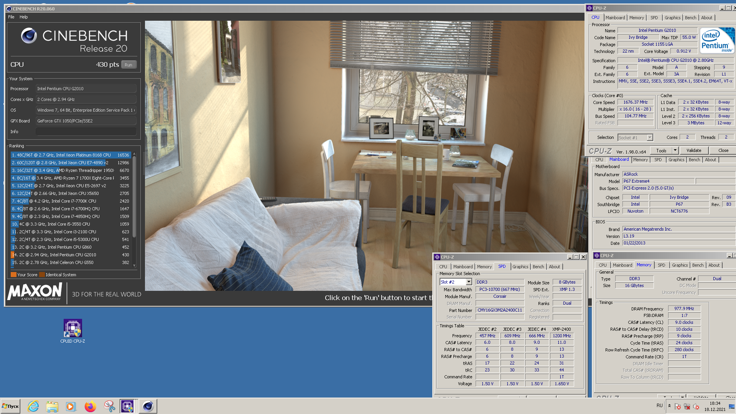
Task: Select ranking entry Xeon Platinum 8168
Action: point(71,155)
